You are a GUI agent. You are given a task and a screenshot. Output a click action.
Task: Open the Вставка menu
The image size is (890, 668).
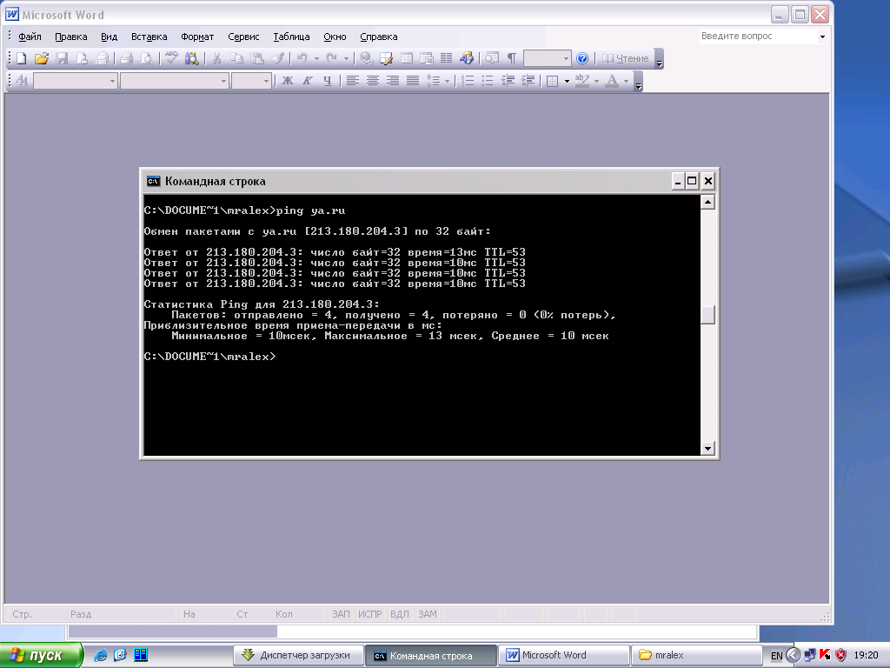[149, 37]
